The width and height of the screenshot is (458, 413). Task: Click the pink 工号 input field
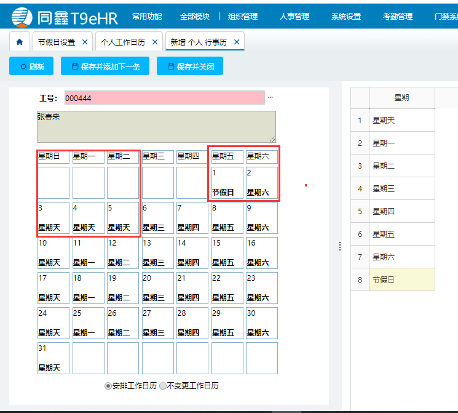(164, 98)
